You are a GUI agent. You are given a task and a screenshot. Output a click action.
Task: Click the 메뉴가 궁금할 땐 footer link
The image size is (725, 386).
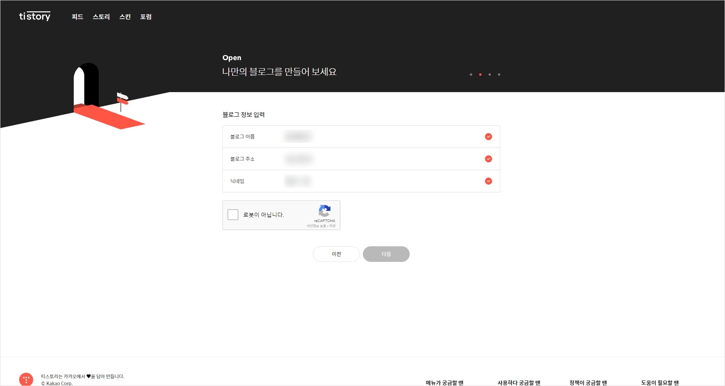coord(444,382)
